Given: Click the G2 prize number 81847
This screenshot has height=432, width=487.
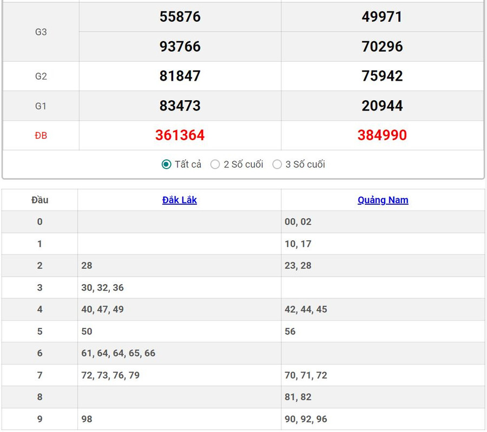Looking at the screenshot, I should tap(180, 76).
